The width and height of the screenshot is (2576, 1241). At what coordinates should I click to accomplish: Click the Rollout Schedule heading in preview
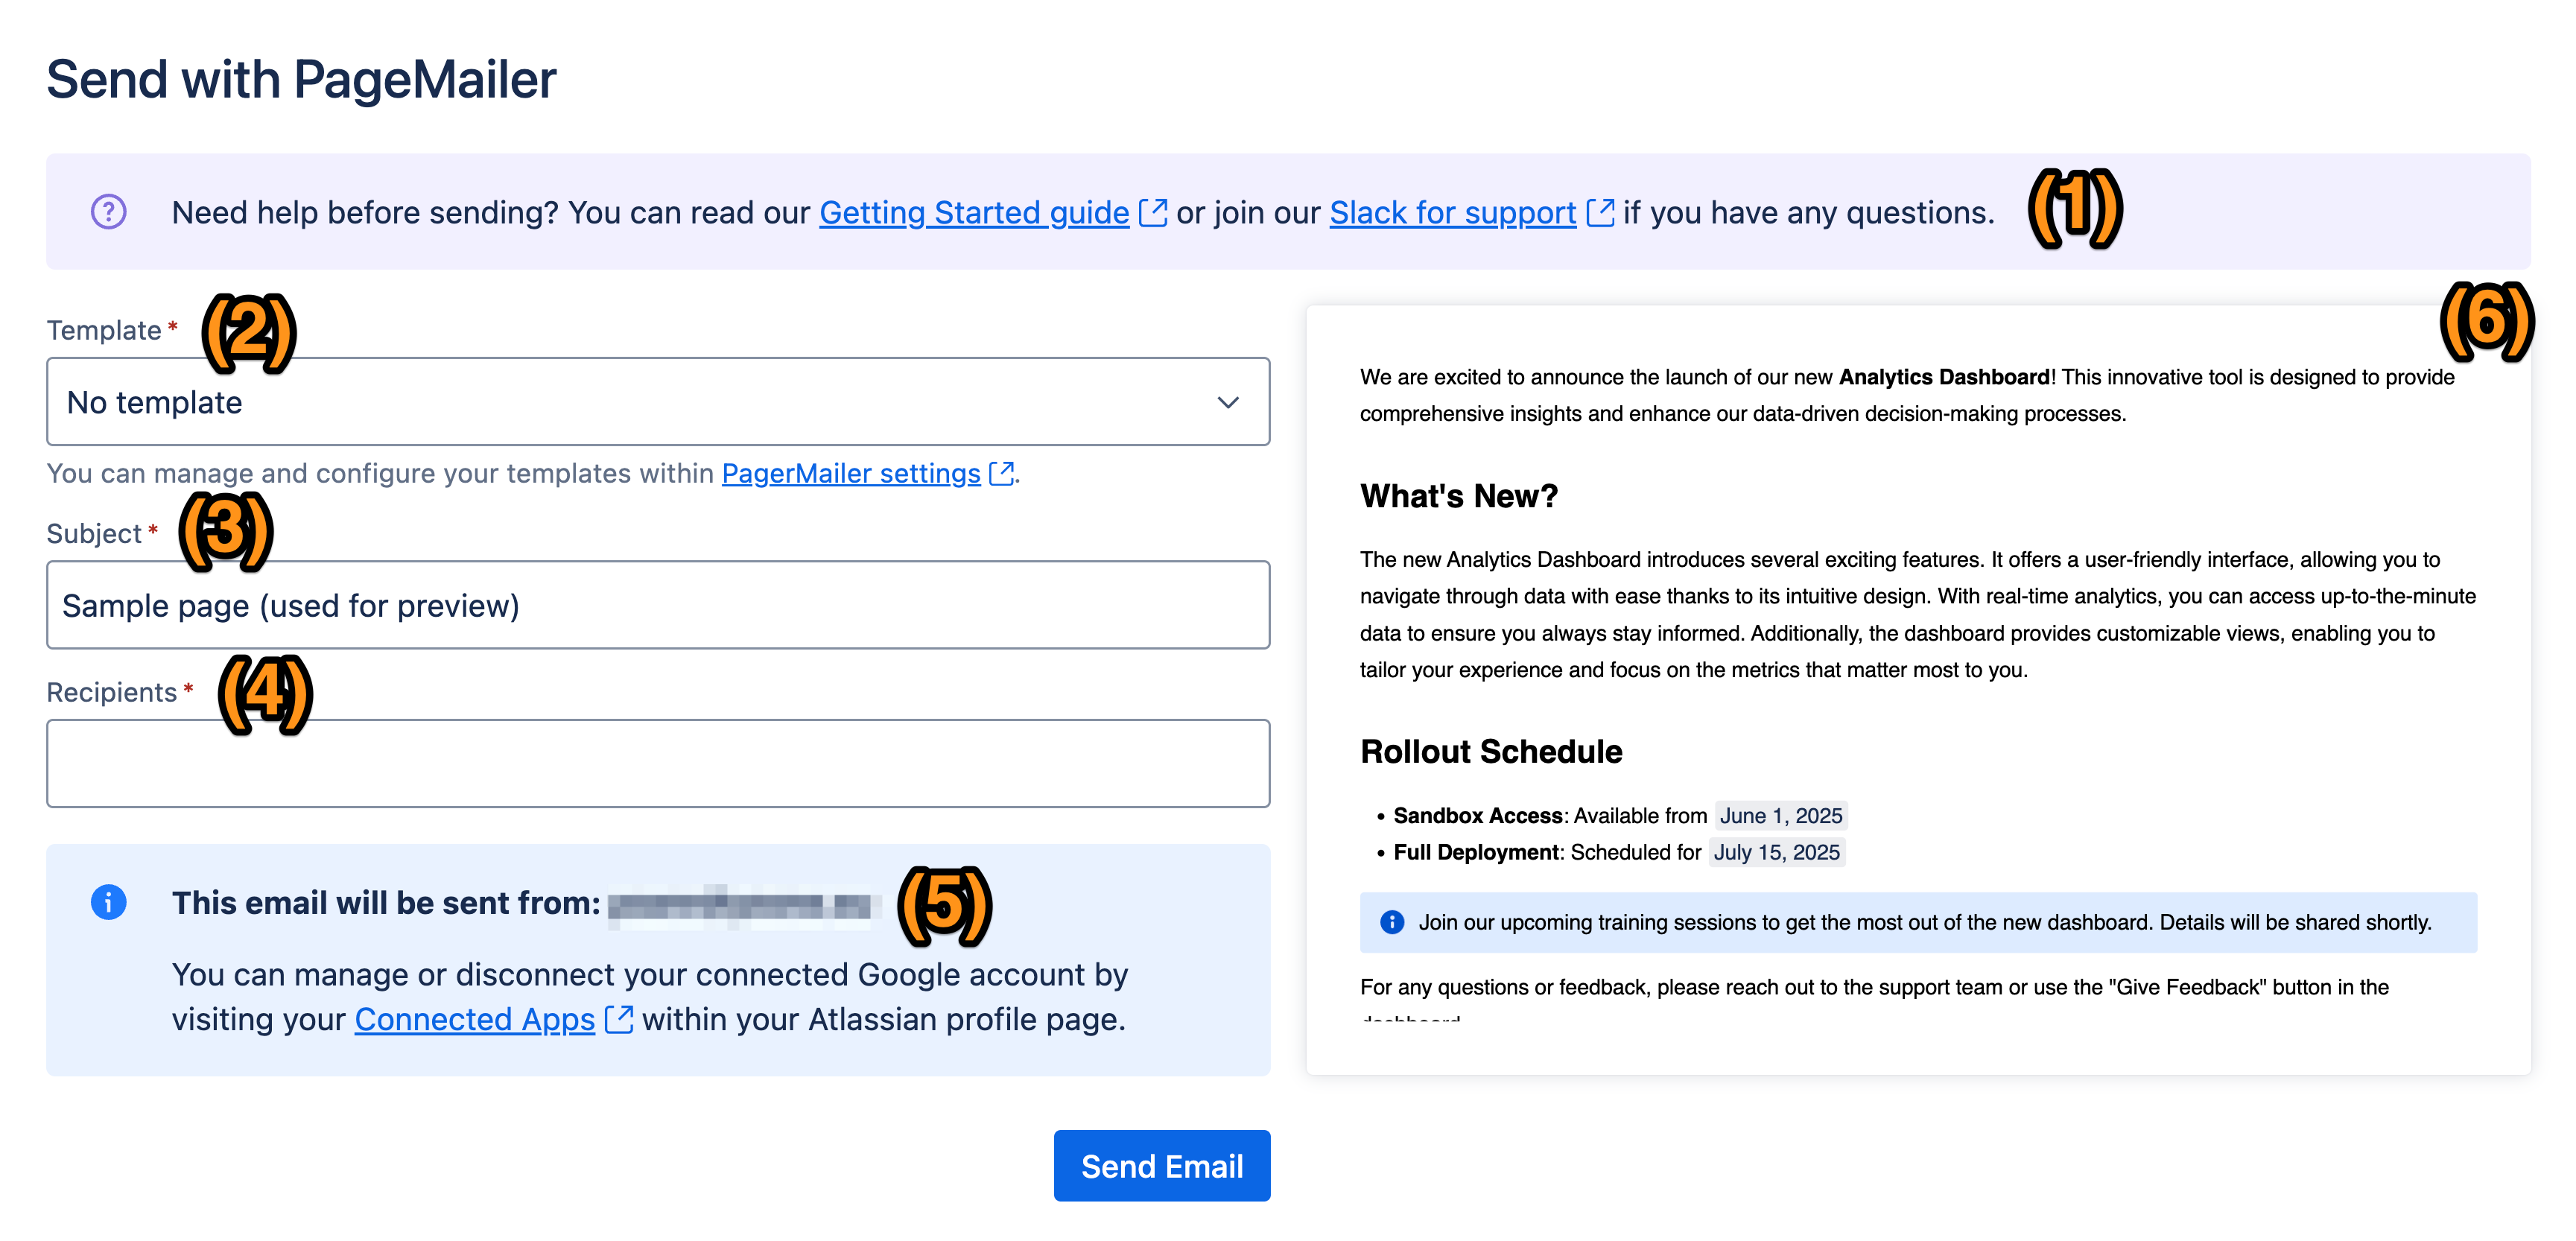click(1491, 752)
